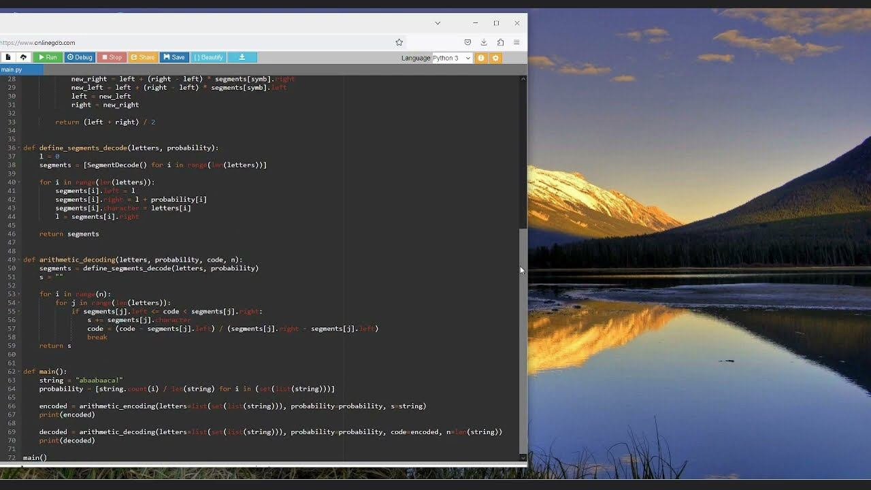Collapse the inner for loop at line 54
The width and height of the screenshot is (871, 490).
click(x=19, y=303)
